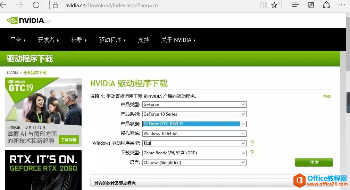350x190 pixels.
Task: Open the 支持 menu item
Action: (143, 40)
